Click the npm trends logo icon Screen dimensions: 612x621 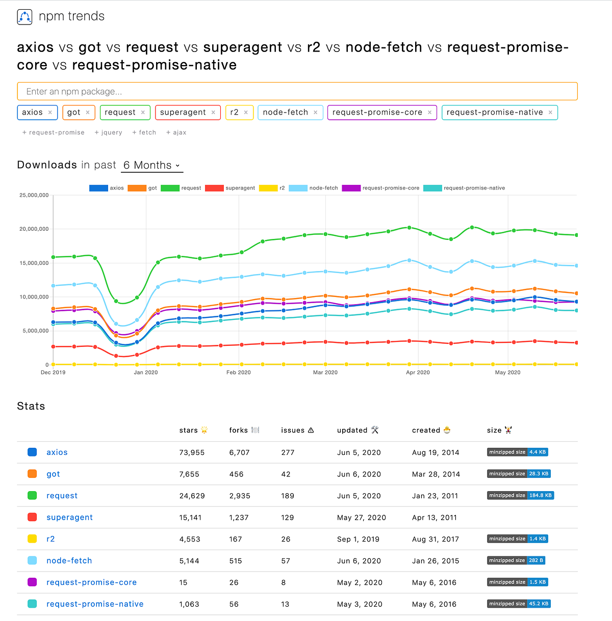coord(24,16)
